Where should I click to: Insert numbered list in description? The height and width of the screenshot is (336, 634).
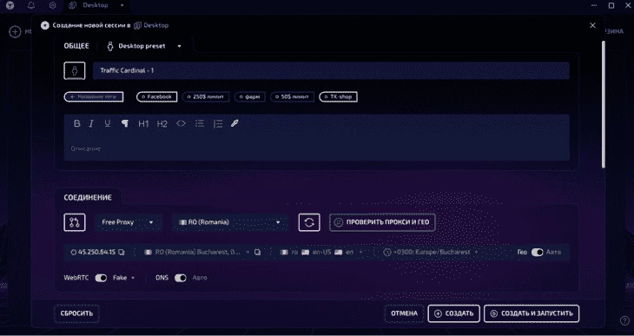pyautogui.click(x=218, y=124)
